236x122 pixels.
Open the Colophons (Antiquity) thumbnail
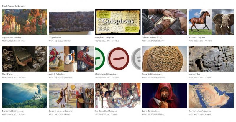pos(118,22)
